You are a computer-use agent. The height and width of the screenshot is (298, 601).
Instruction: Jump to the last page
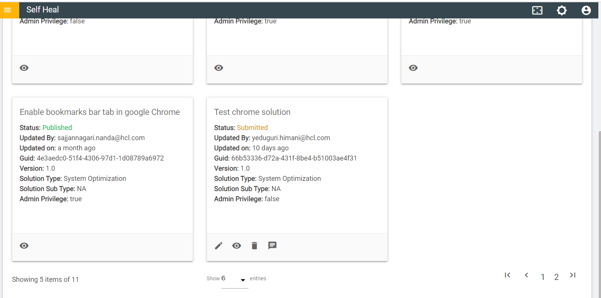[x=573, y=275]
